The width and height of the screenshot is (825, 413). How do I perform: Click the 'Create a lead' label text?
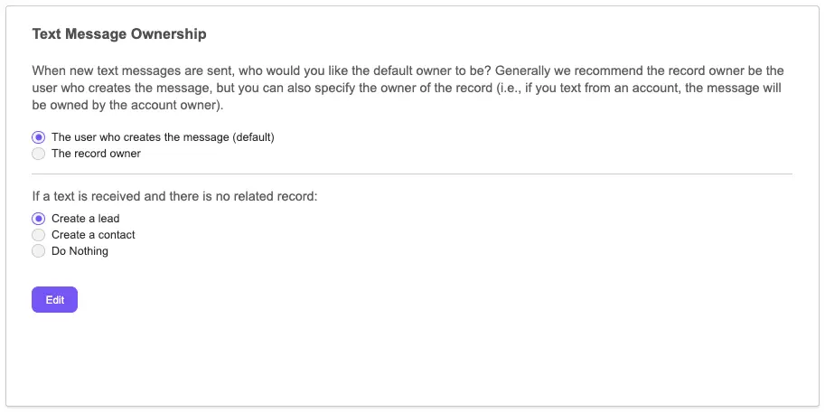85,219
